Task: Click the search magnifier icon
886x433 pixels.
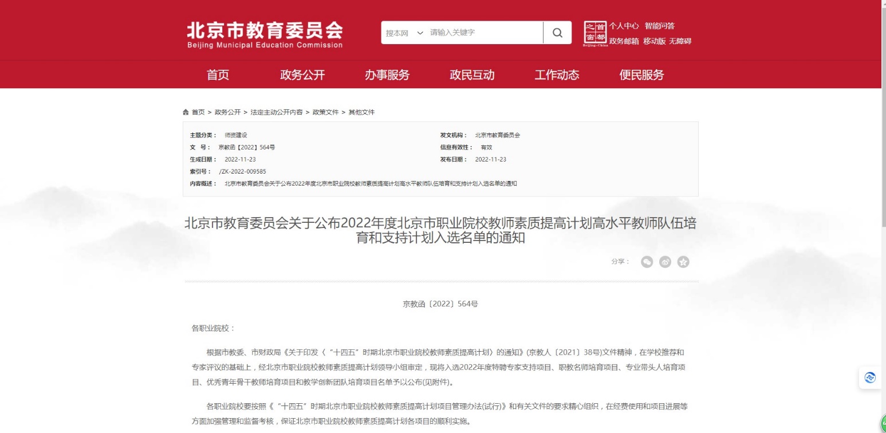Action: click(557, 33)
